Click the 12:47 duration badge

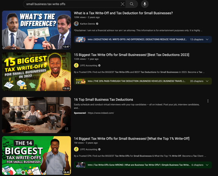pos(66,47)
